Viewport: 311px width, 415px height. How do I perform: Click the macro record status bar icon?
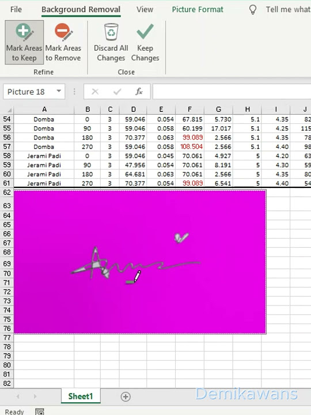point(40,412)
